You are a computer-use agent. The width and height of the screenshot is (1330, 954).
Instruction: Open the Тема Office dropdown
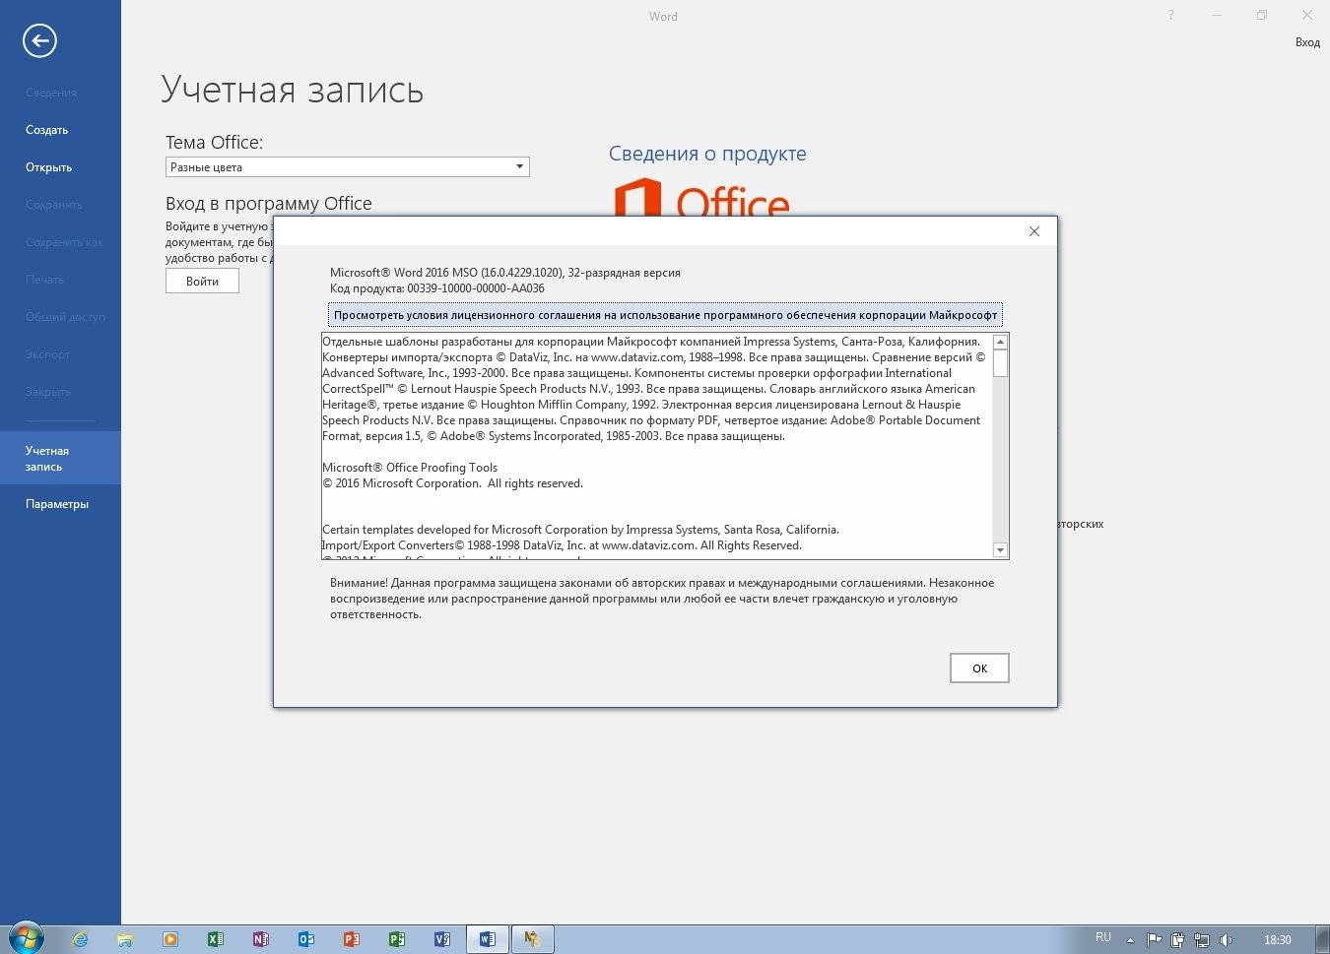click(347, 167)
